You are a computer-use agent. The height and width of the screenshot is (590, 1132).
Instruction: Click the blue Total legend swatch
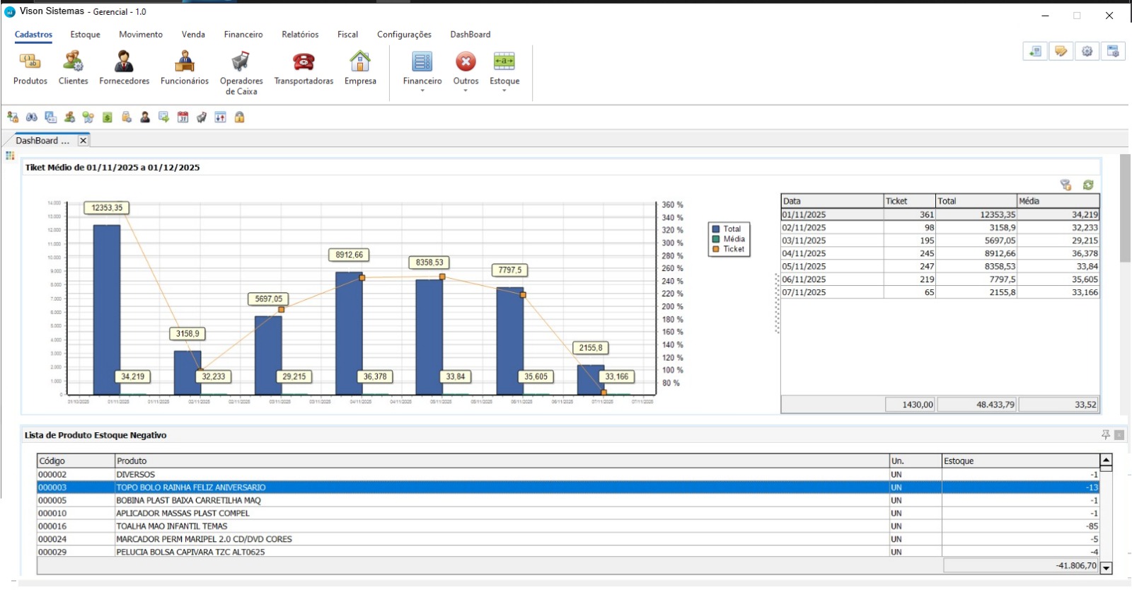point(716,229)
